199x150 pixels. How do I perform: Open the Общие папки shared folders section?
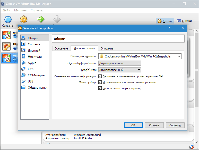point(37,88)
